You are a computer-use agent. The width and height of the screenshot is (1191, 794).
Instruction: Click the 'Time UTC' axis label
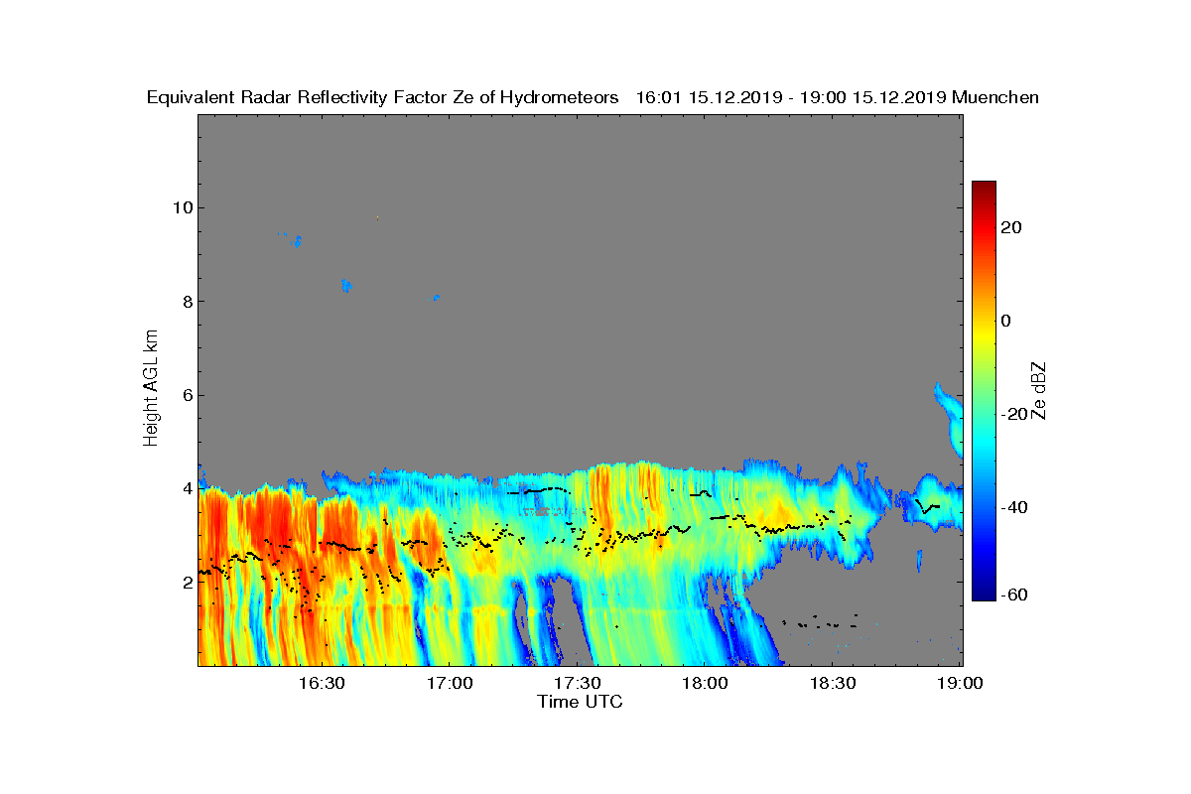click(x=581, y=702)
